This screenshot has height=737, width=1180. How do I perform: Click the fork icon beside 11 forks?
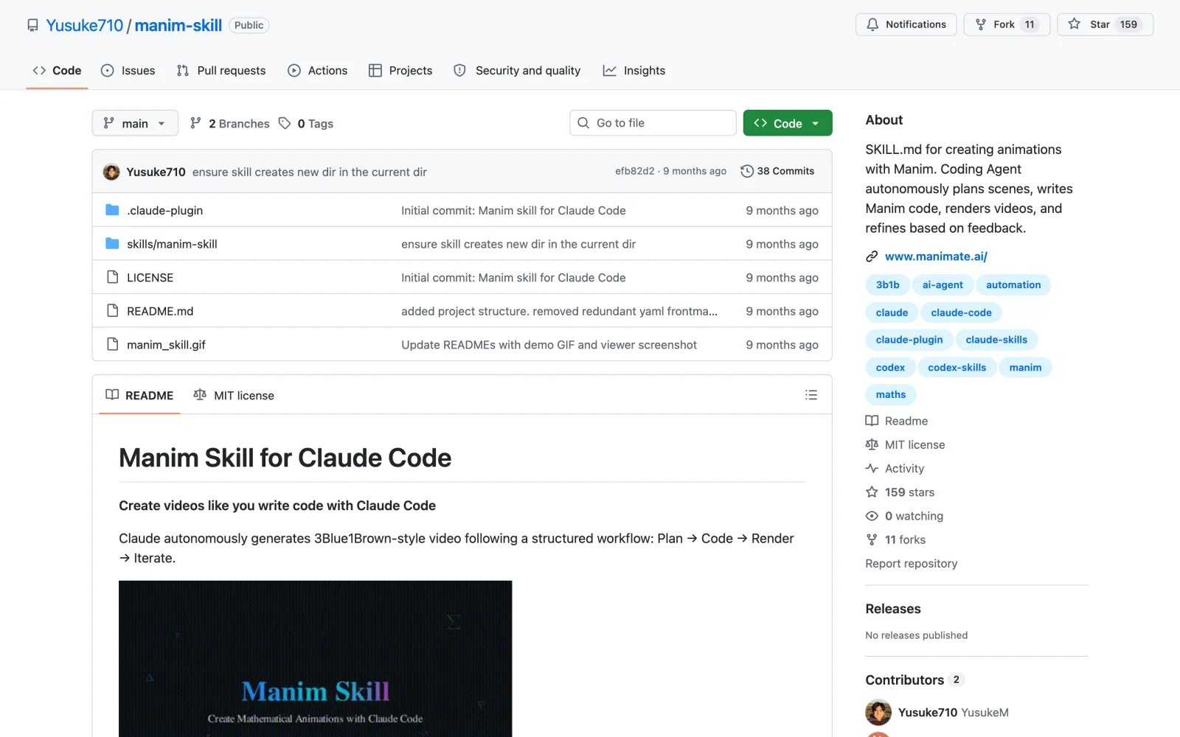pyautogui.click(x=872, y=539)
